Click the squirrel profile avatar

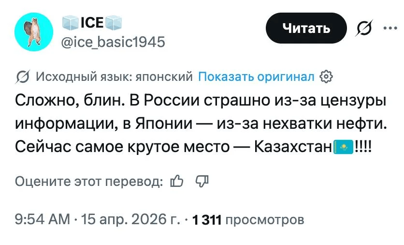tap(34, 32)
